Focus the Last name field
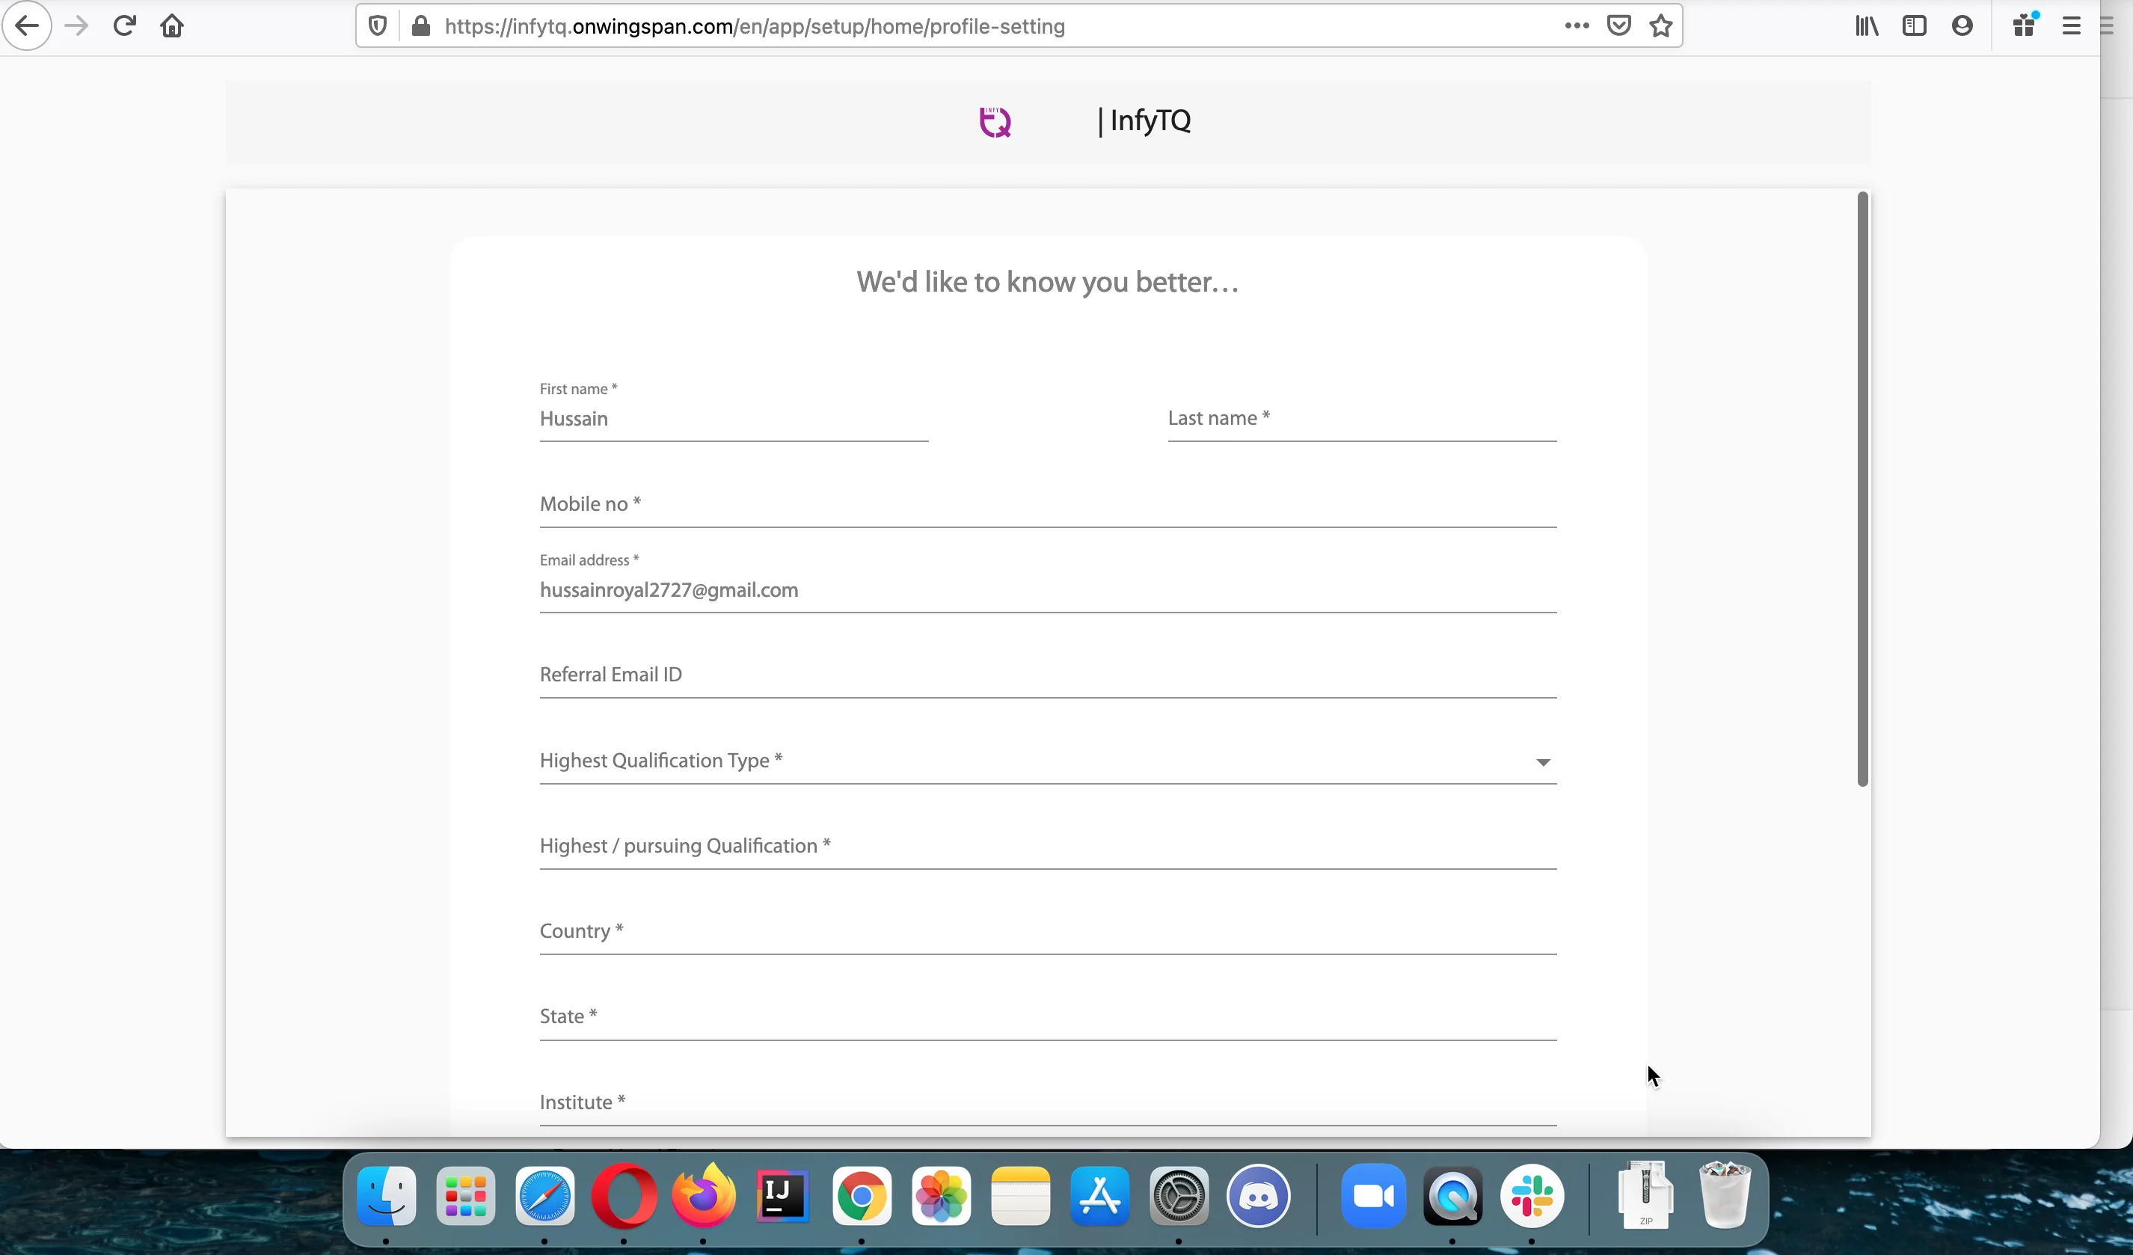Viewport: 2133px width, 1255px height. click(x=1362, y=419)
